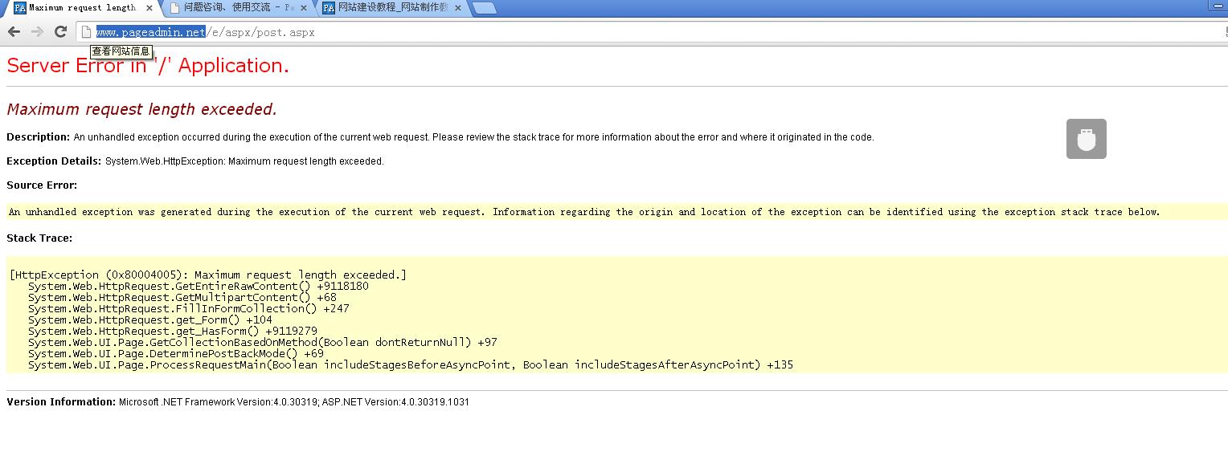1228x468 pixels.
Task: Click the gray plugin placeholder icon
Action: (x=1086, y=139)
